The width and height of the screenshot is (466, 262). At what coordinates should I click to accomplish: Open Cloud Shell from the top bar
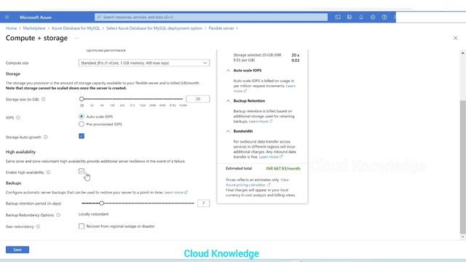click(338, 17)
